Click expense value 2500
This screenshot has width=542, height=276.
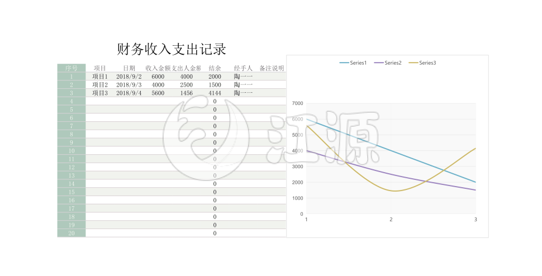pyautogui.click(x=186, y=84)
